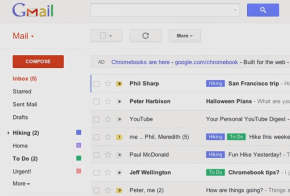
Task: Open the To Do (2) label
Action: [x=25, y=158]
